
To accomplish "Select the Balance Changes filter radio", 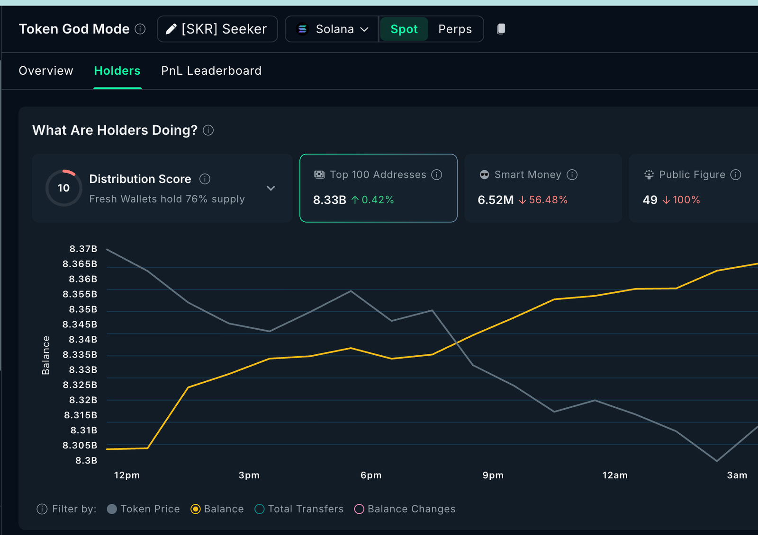I will [x=359, y=509].
